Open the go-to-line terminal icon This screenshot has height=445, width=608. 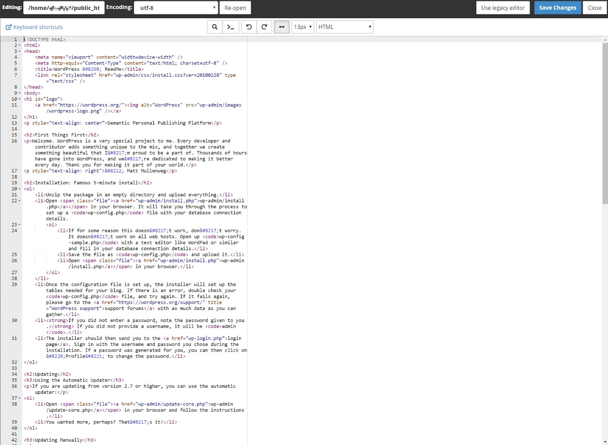(x=231, y=27)
